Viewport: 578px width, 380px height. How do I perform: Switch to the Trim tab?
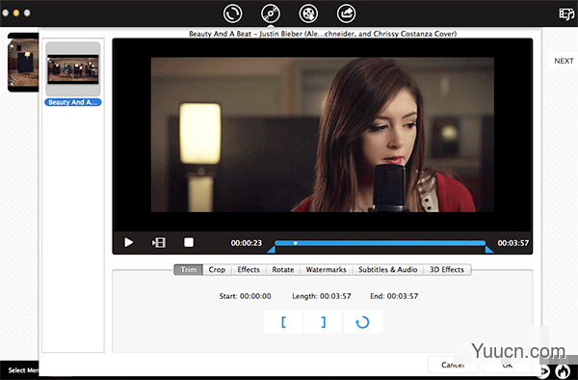click(x=189, y=270)
